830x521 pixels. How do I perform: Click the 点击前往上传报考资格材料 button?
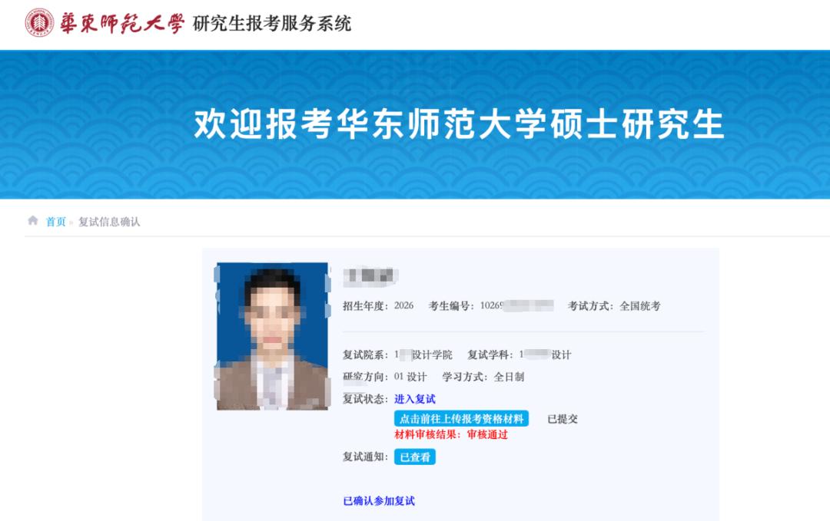(x=461, y=418)
